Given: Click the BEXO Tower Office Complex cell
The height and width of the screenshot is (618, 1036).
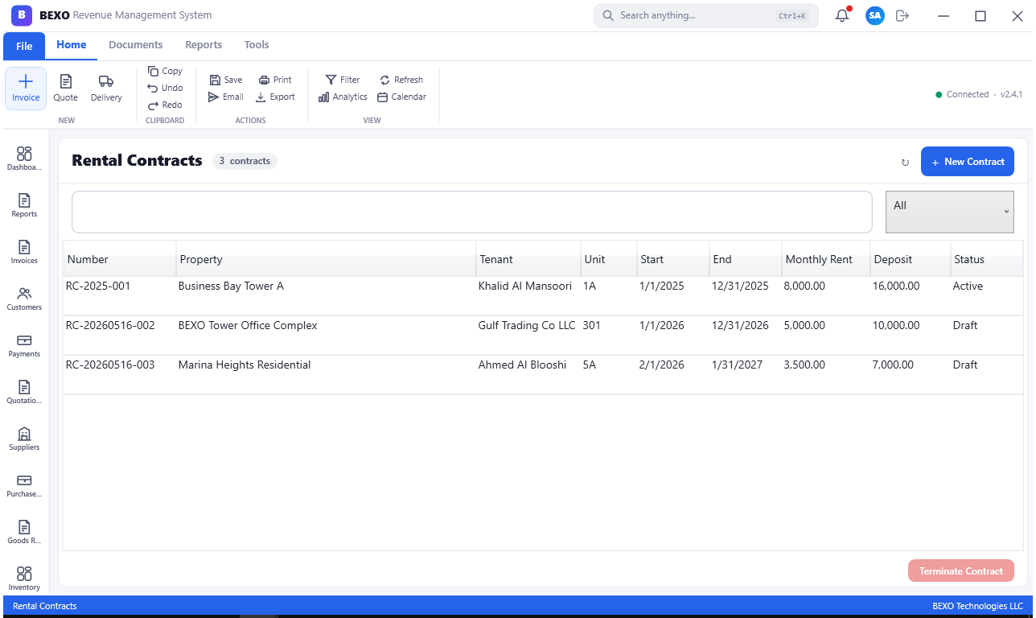Looking at the screenshot, I should click(x=248, y=325).
